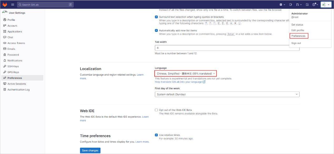Uncheck Surround text selection when typing quotes
This screenshot has width=334, height=154.
pos(156,17)
